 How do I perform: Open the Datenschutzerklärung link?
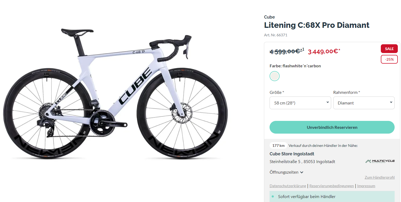(288, 186)
